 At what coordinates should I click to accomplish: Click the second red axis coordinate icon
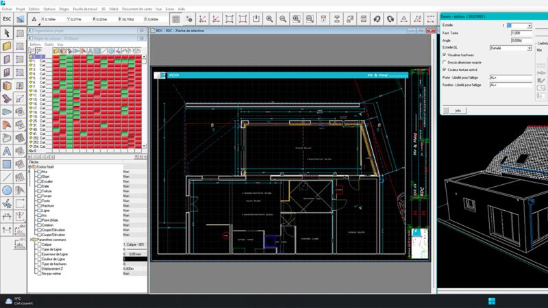point(216,19)
